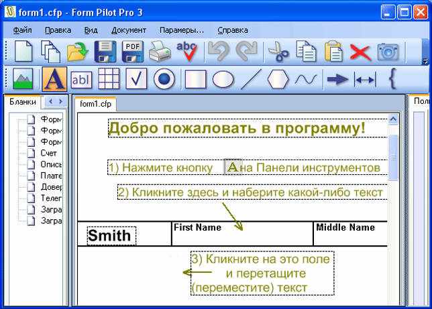Viewport: 432px width, 309px height.
Task: Select the hexagon polygon tool
Action: point(278,79)
